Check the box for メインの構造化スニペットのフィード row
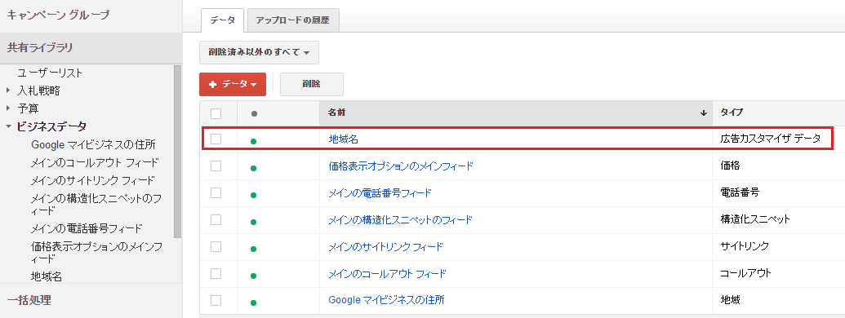 point(216,219)
